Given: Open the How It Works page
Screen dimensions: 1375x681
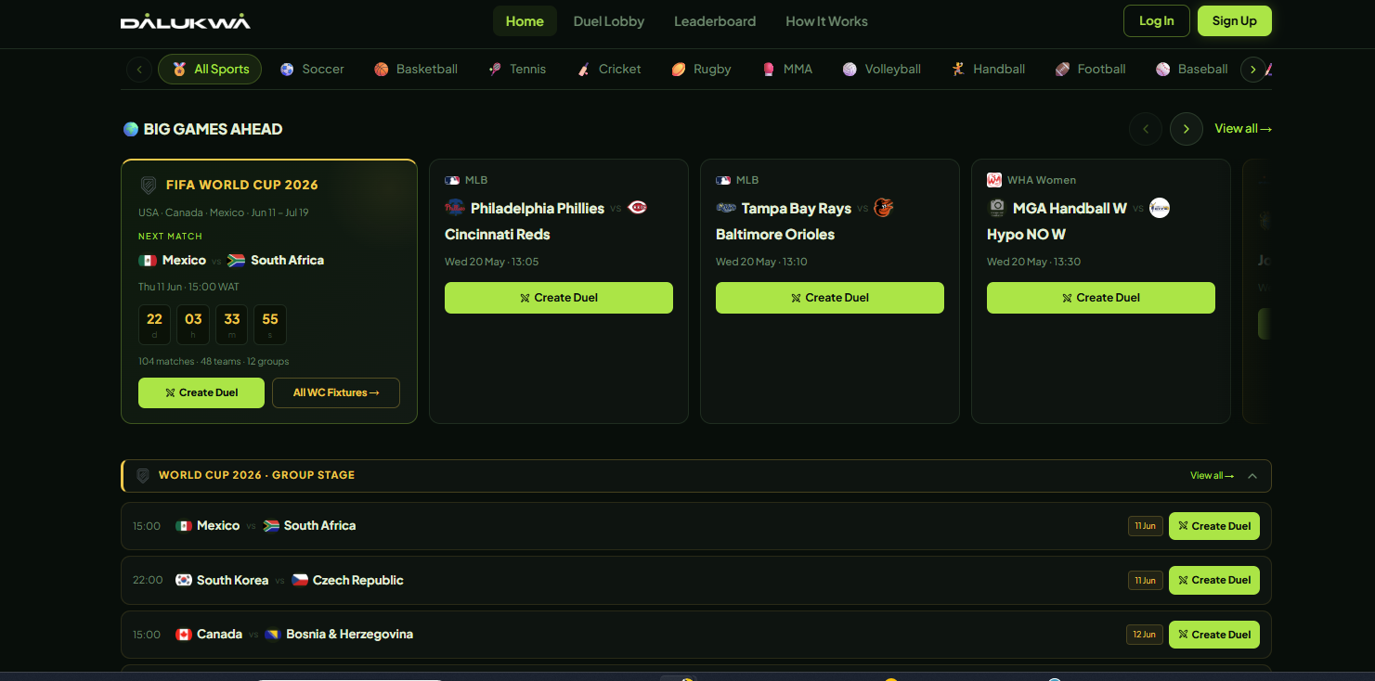Looking at the screenshot, I should point(826,21).
